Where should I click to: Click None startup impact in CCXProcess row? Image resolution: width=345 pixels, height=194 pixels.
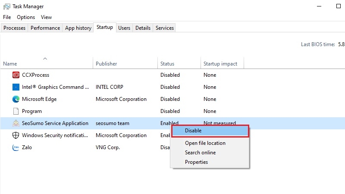(x=210, y=75)
